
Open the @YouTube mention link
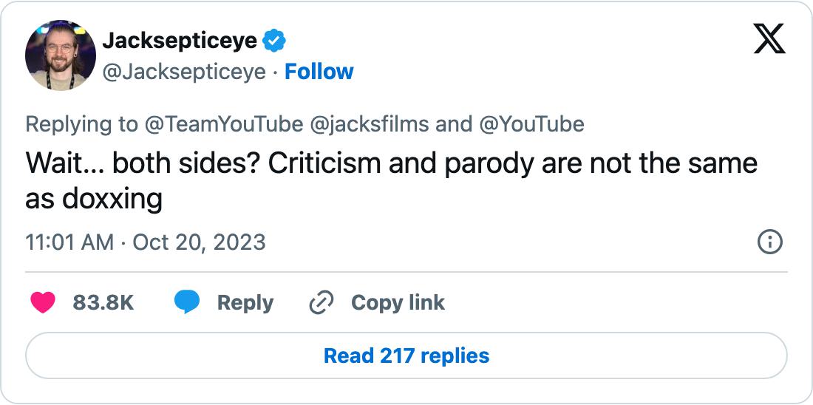531,124
